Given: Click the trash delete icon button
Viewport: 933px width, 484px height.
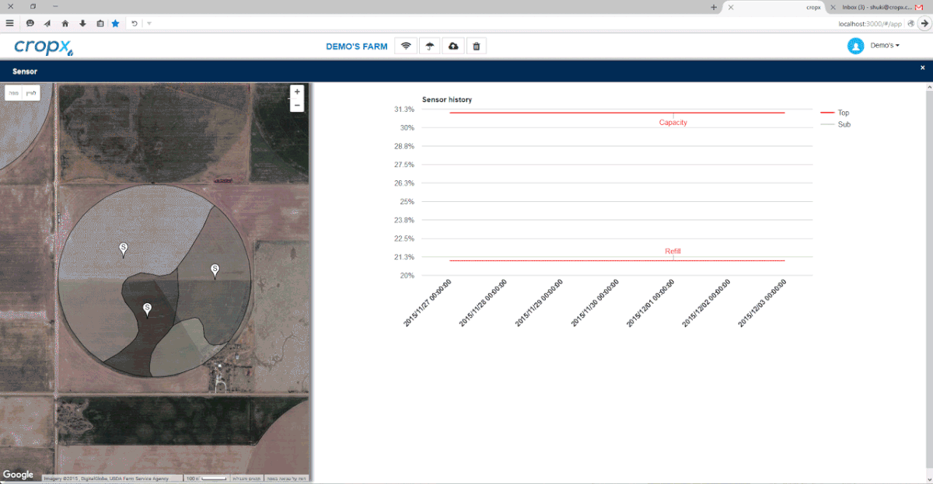Looking at the screenshot, I should pyautogui.click(x=477, y=46).
